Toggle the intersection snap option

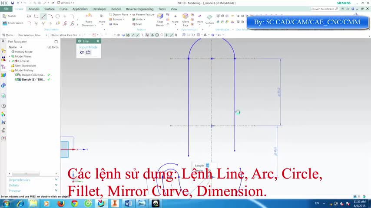(x=152, y=35)
